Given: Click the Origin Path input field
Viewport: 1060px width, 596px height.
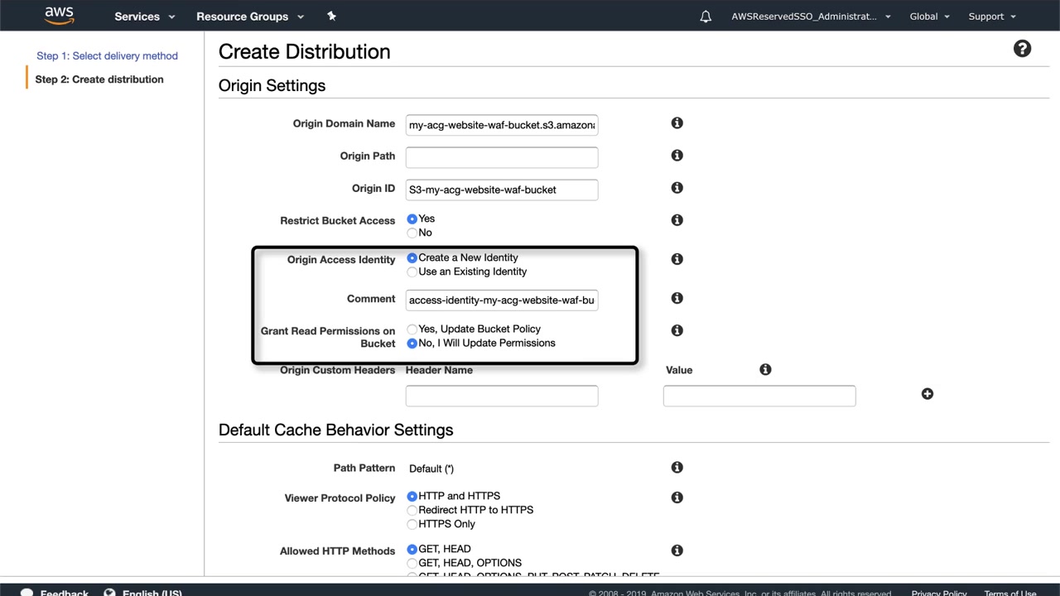Looking at the screenshot, I should (501, 157).
